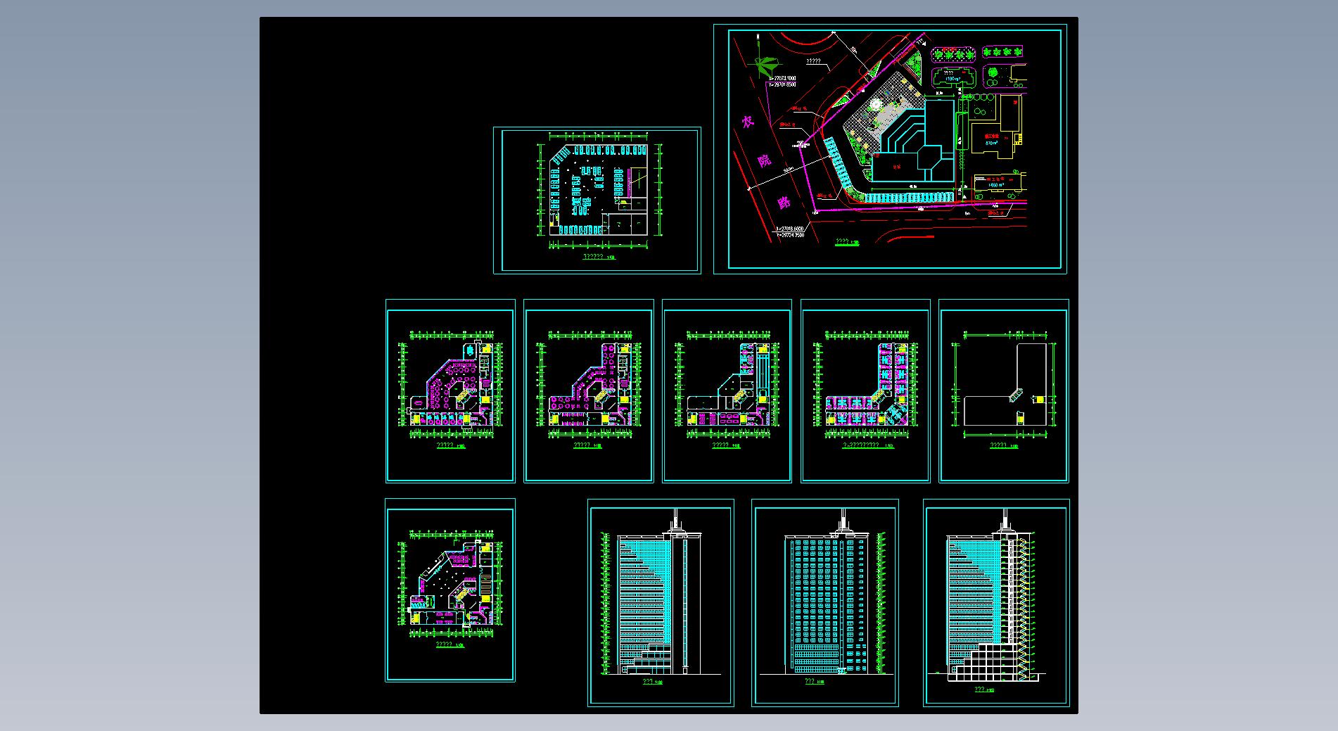Click the circular fountain in the site plaza
The width and height of the screenshot is (1338, 731).
coord(875,104)
